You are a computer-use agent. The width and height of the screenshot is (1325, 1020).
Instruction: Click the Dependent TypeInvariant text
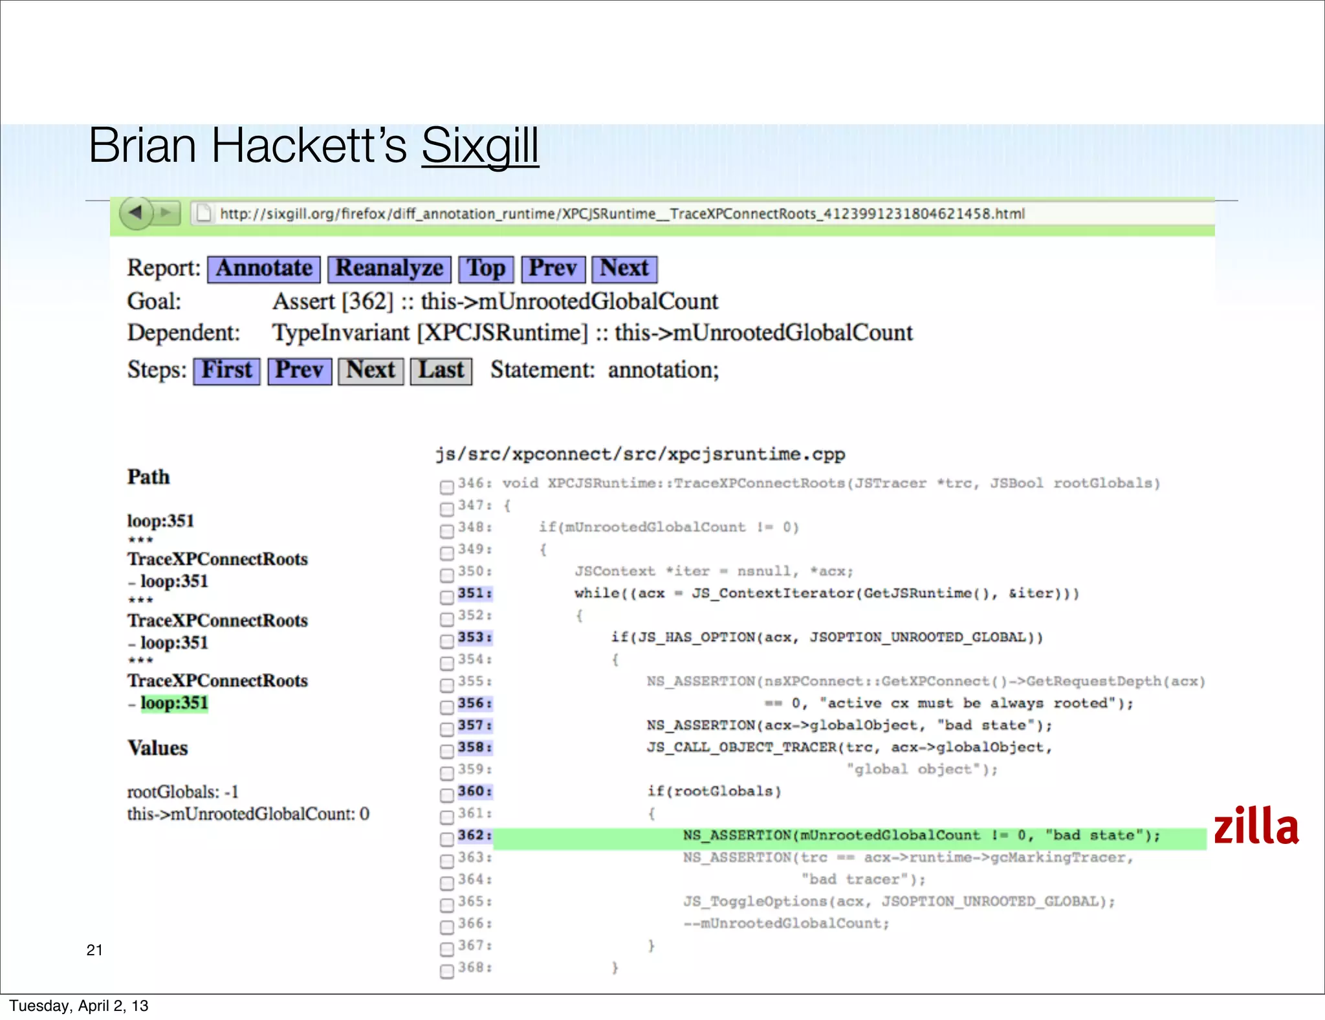pyautogui.click(x=592, y=333)
